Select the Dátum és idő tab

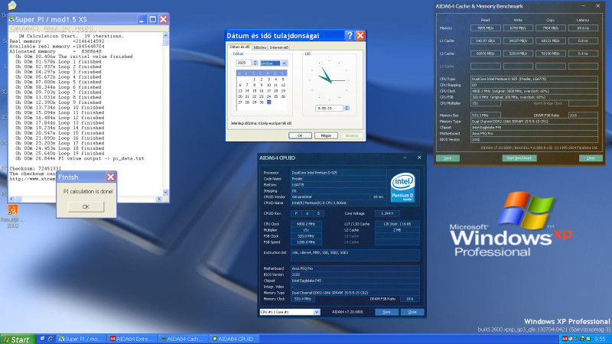click(239, 47)
